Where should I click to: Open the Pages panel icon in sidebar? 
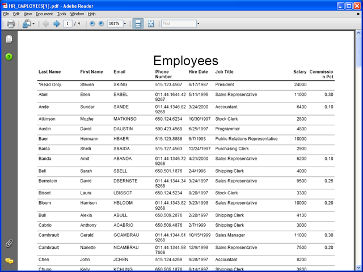point(9,39)
